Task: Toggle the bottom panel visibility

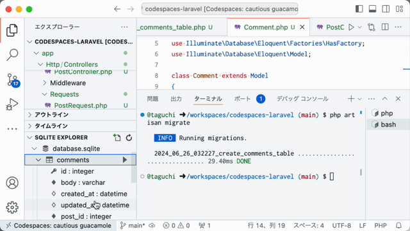Action: coord(372,9)
